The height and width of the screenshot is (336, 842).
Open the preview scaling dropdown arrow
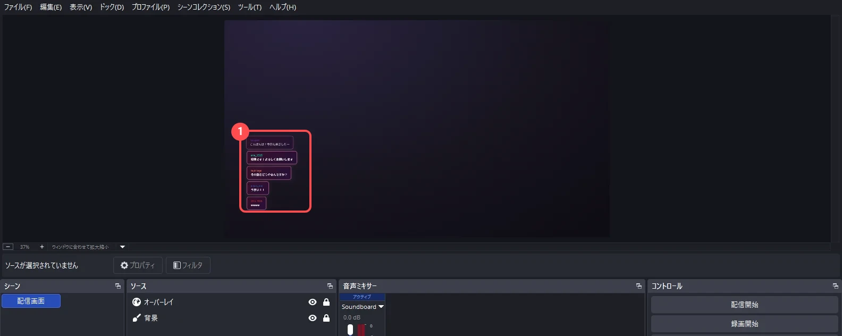pyautogui.click(x=122, y=247)
